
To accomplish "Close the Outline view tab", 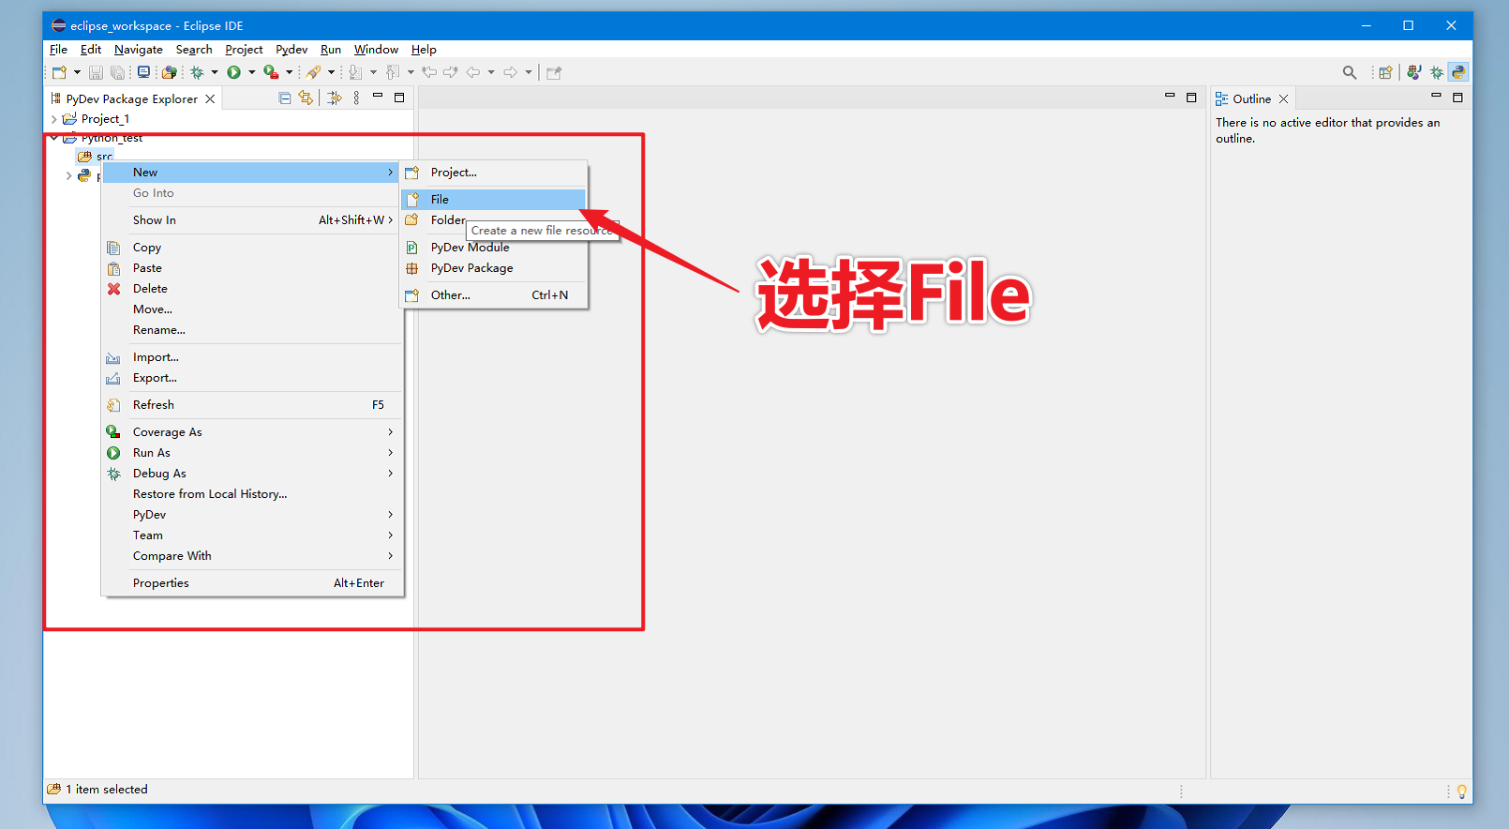I will click(1284, 98).
